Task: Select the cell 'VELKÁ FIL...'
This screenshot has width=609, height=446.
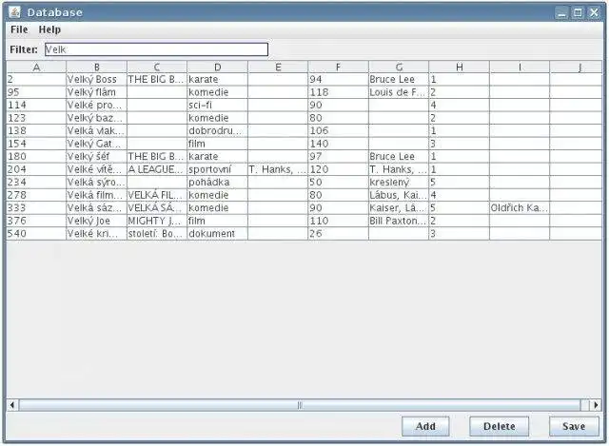Action: tap(157, 195)
